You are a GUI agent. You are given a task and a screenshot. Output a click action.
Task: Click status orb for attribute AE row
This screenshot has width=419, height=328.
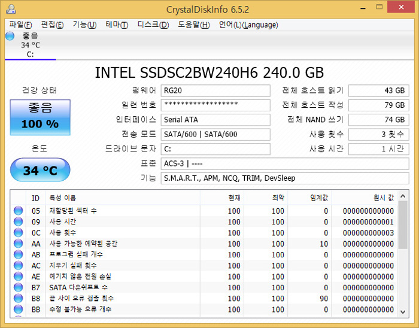point(18,276)
